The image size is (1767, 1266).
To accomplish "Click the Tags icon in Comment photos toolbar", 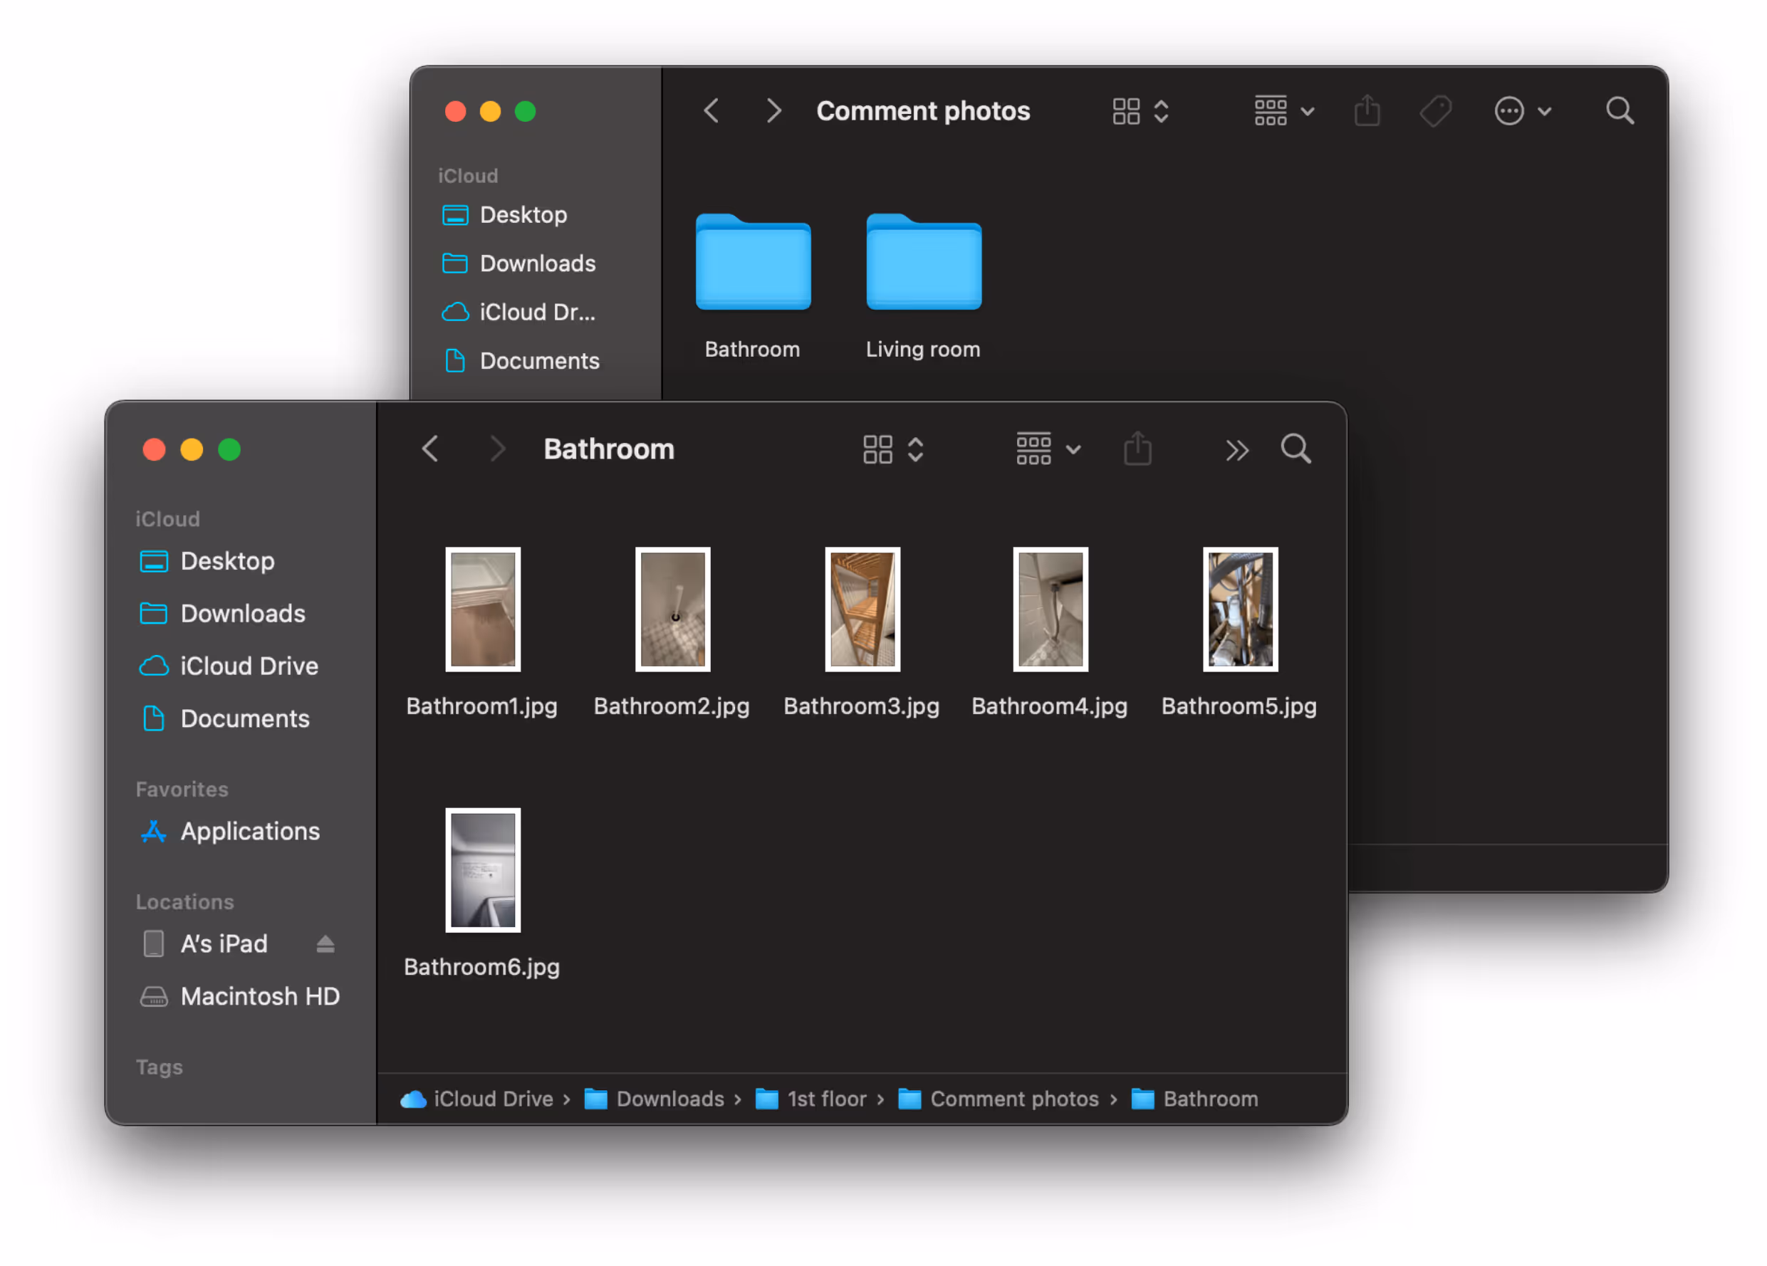I will click(1434, 111).
